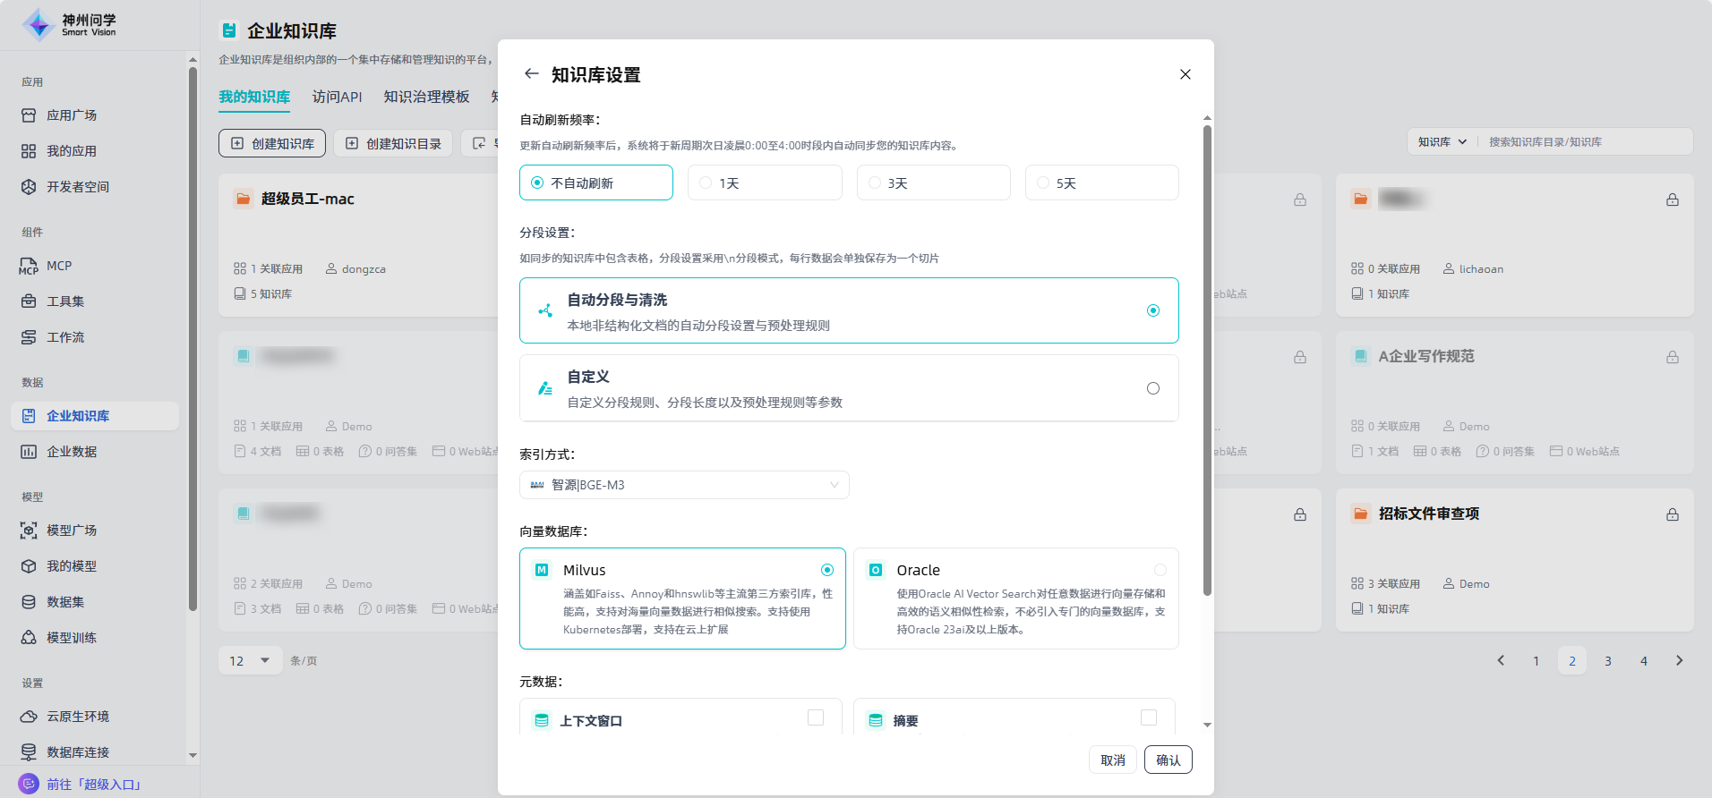The width and height of the screenshot is (1712, 798).
Task: Open MCP from the sidebar
Action: [x=58, y=266]
